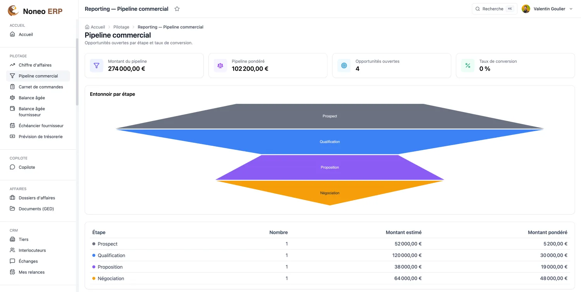The width and height of the screenshot is (581, 292).
Task: Click the Étape column header
Action: (x=99, y=232)
